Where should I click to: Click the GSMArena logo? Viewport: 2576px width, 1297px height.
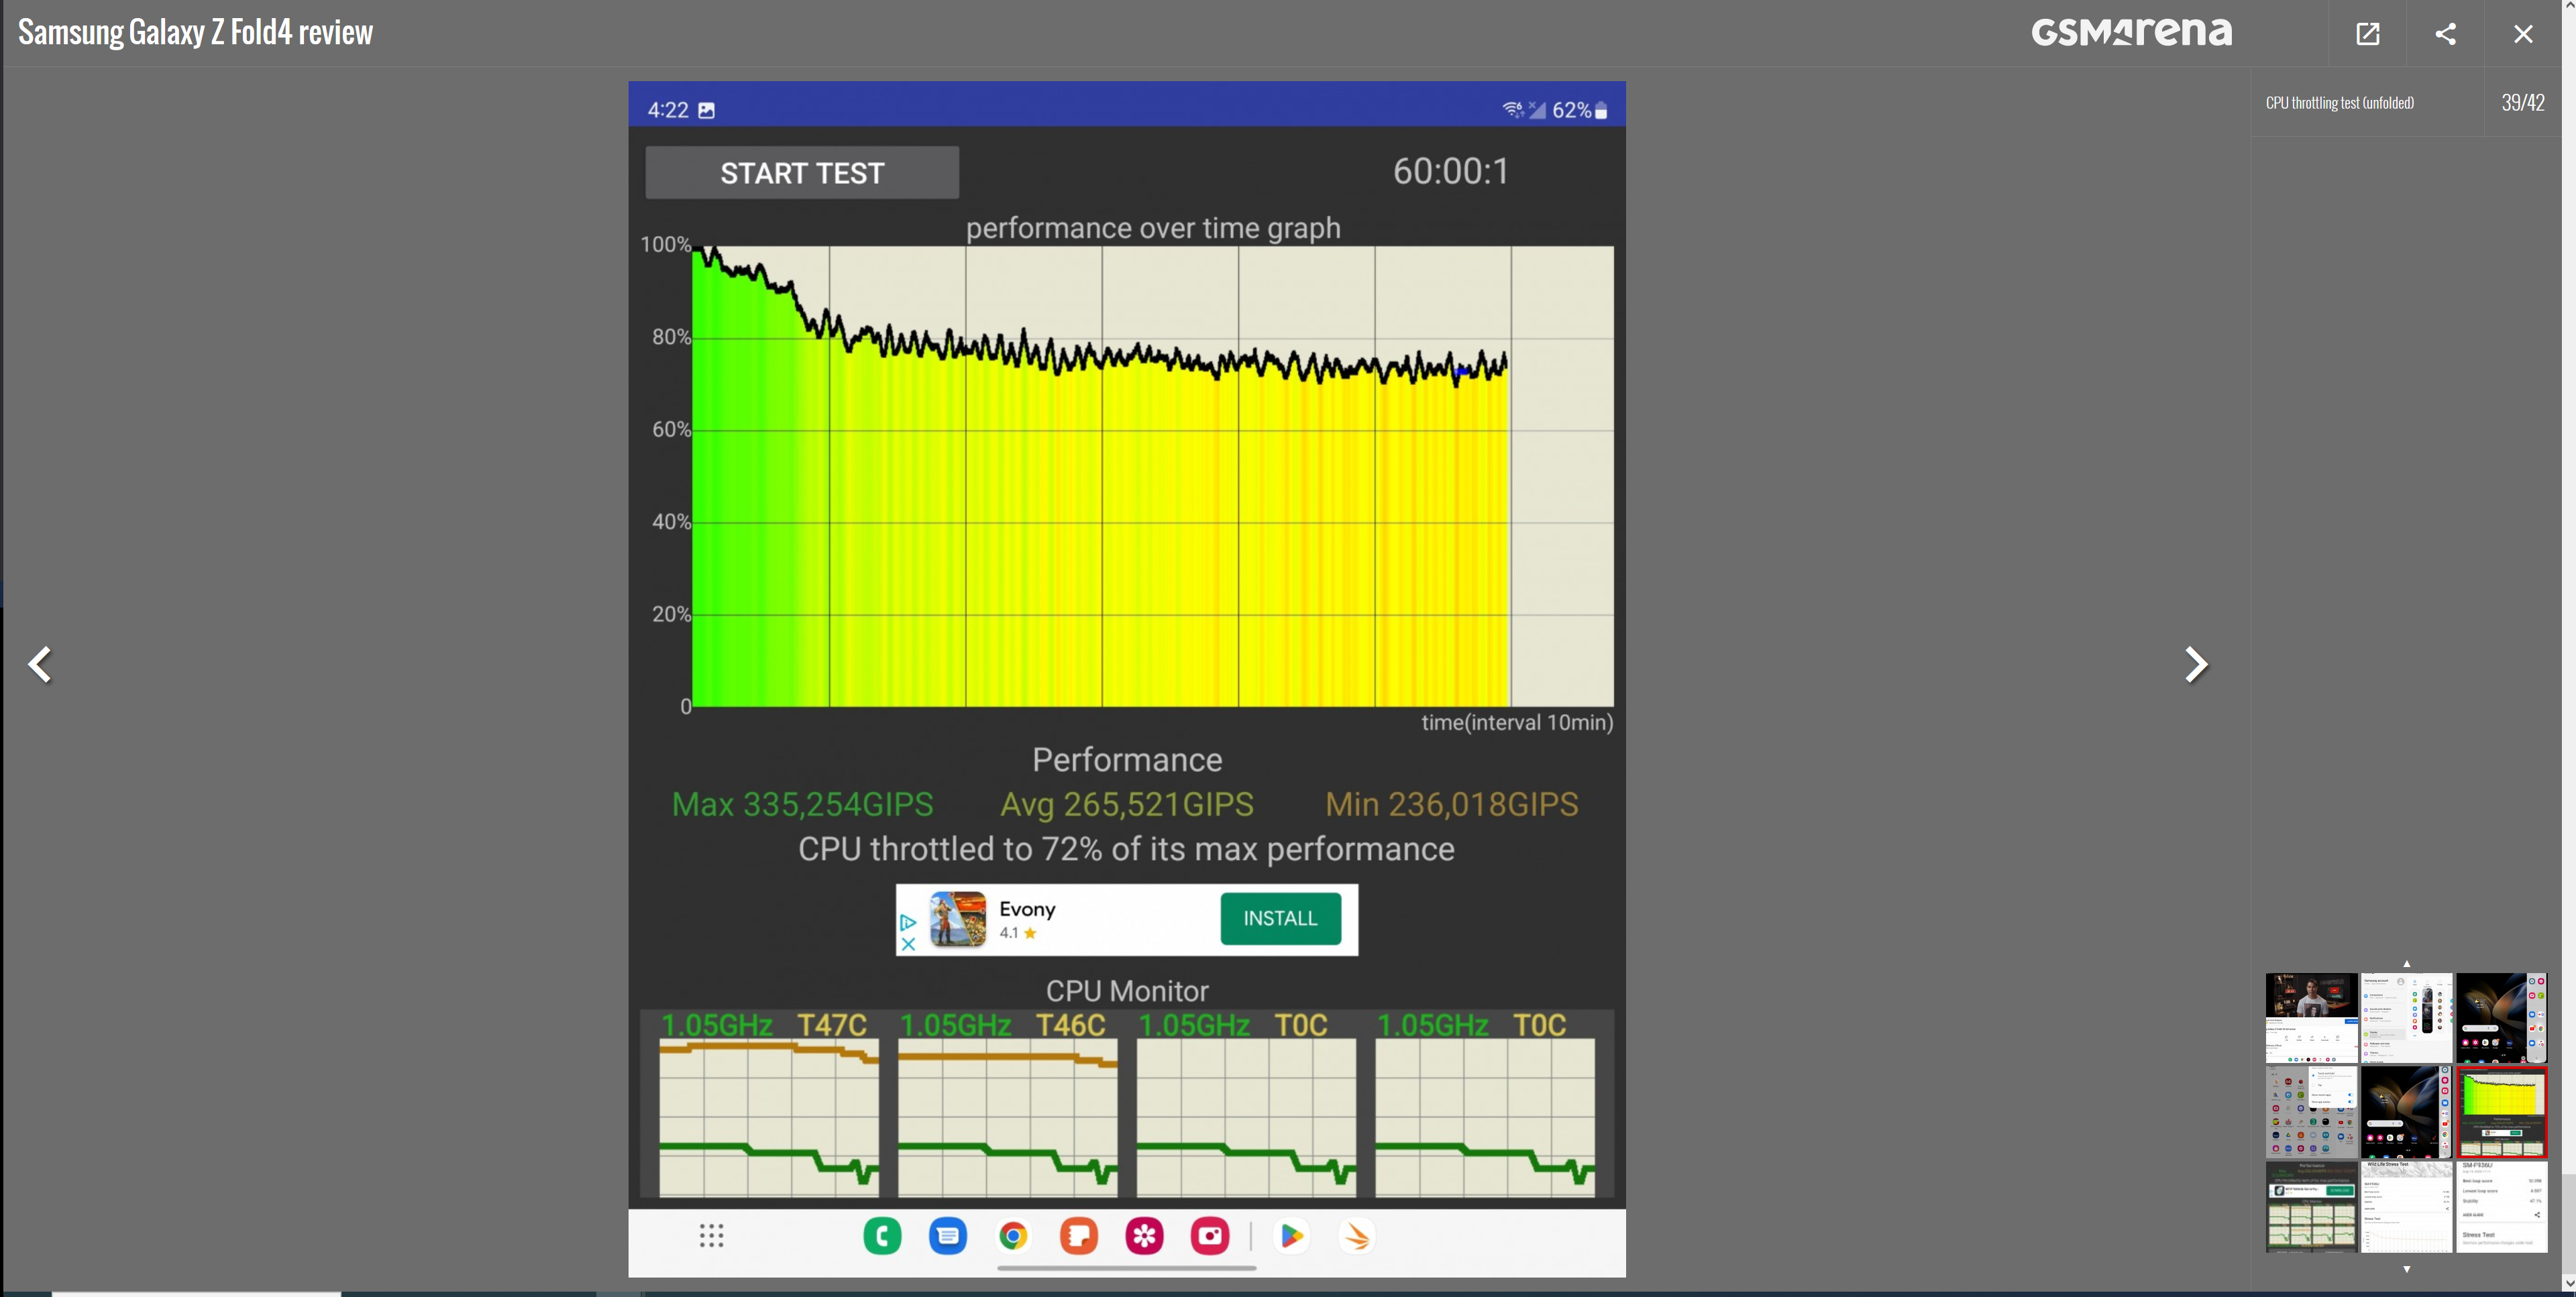2131,32
